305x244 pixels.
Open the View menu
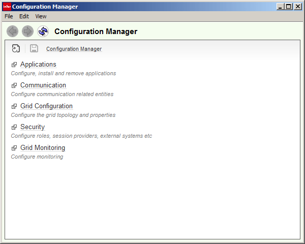tap(41, 16)
